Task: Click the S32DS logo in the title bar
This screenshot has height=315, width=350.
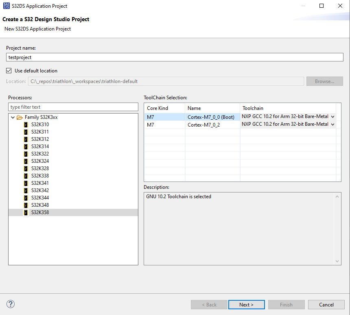Action: tap(6, 6)
